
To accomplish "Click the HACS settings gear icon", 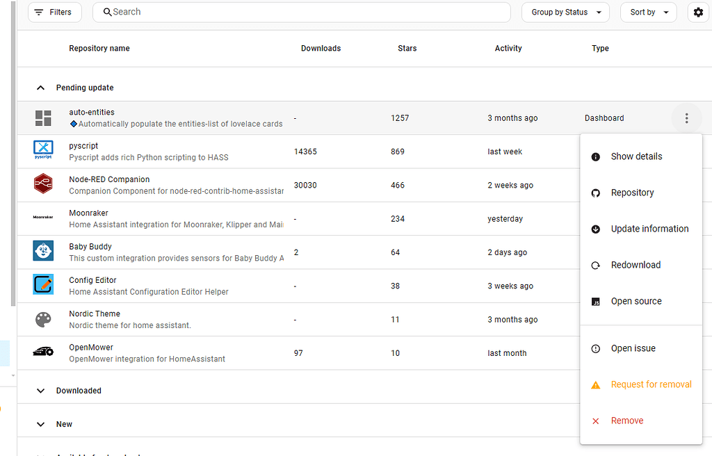I will pos(698,13).
